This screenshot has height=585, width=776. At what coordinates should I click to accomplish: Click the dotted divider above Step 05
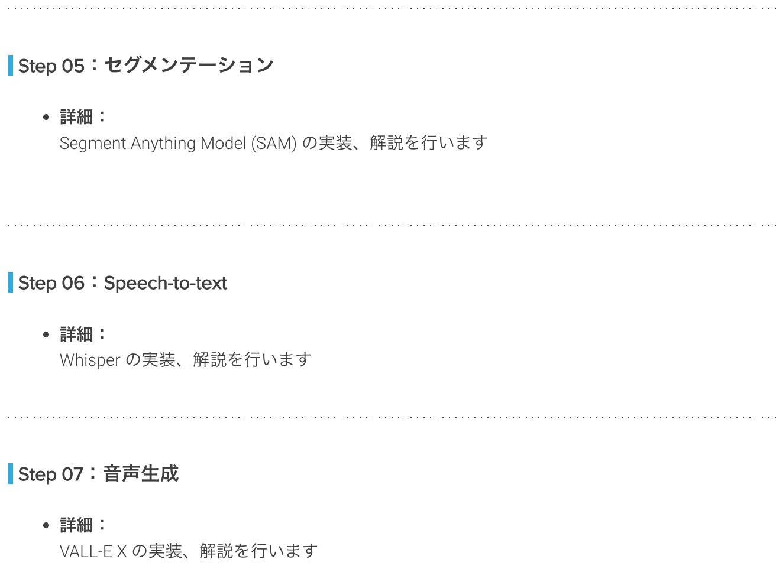tap(388, 9)
